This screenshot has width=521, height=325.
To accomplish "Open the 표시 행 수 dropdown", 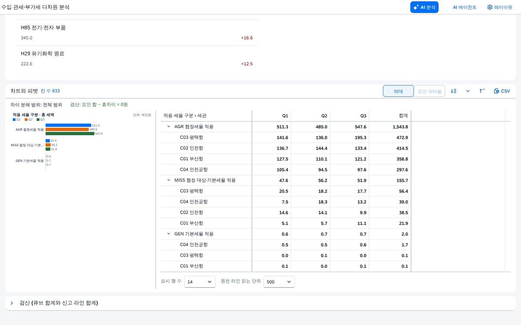I will point(200,282).
